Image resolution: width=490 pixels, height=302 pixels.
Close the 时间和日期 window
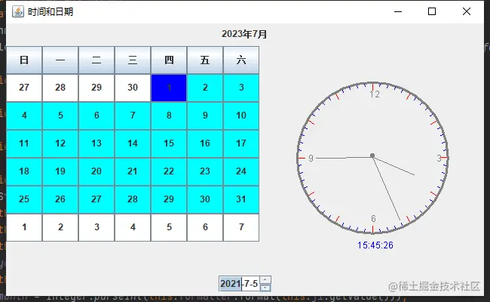point(466,11)
